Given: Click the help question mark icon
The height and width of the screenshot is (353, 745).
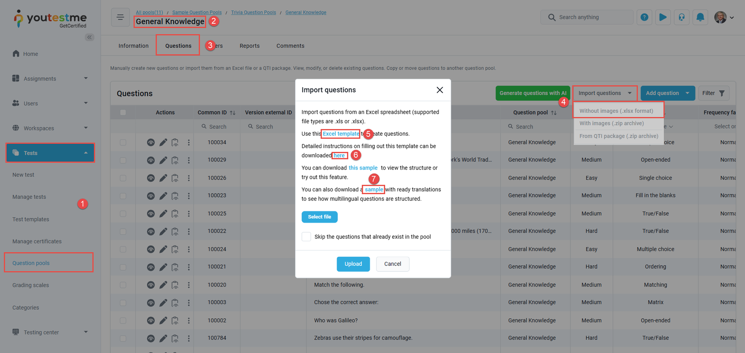Looking at the screenshot, I should [x=644, y=18].
